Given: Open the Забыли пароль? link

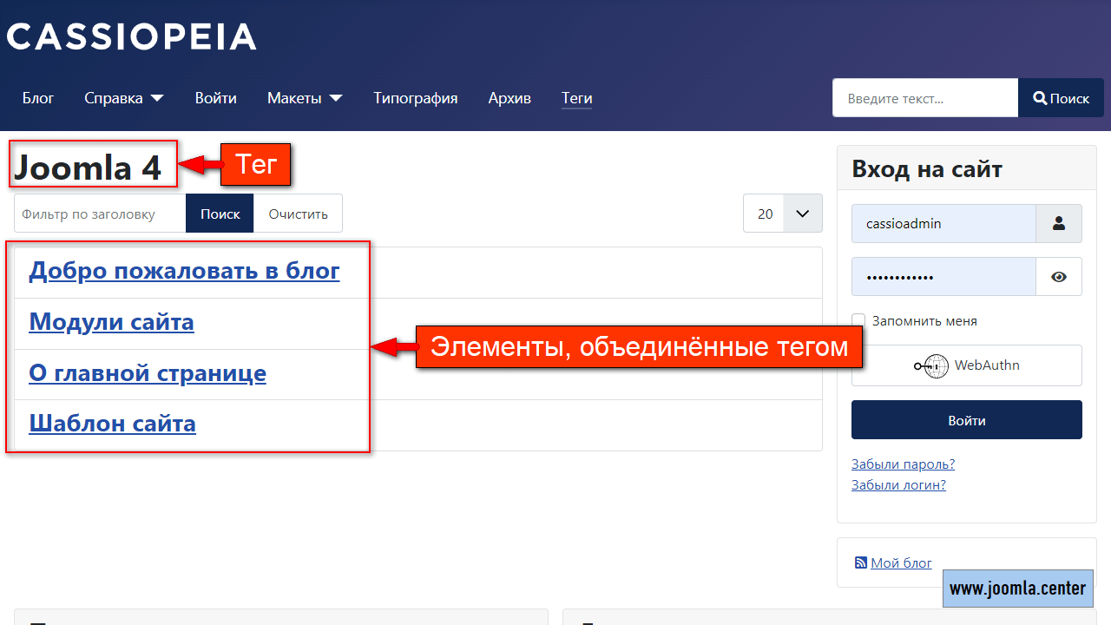Looking at the screenshot, I should pos(903,464).
